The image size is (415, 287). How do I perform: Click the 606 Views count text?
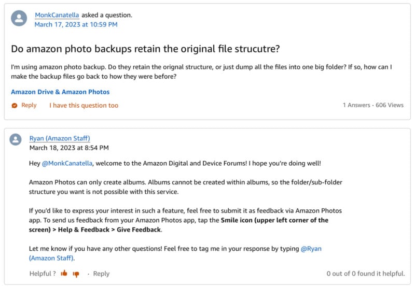(390, 105)
